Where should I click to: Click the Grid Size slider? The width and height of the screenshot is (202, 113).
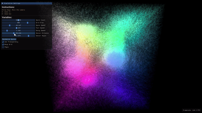(18, 23)
